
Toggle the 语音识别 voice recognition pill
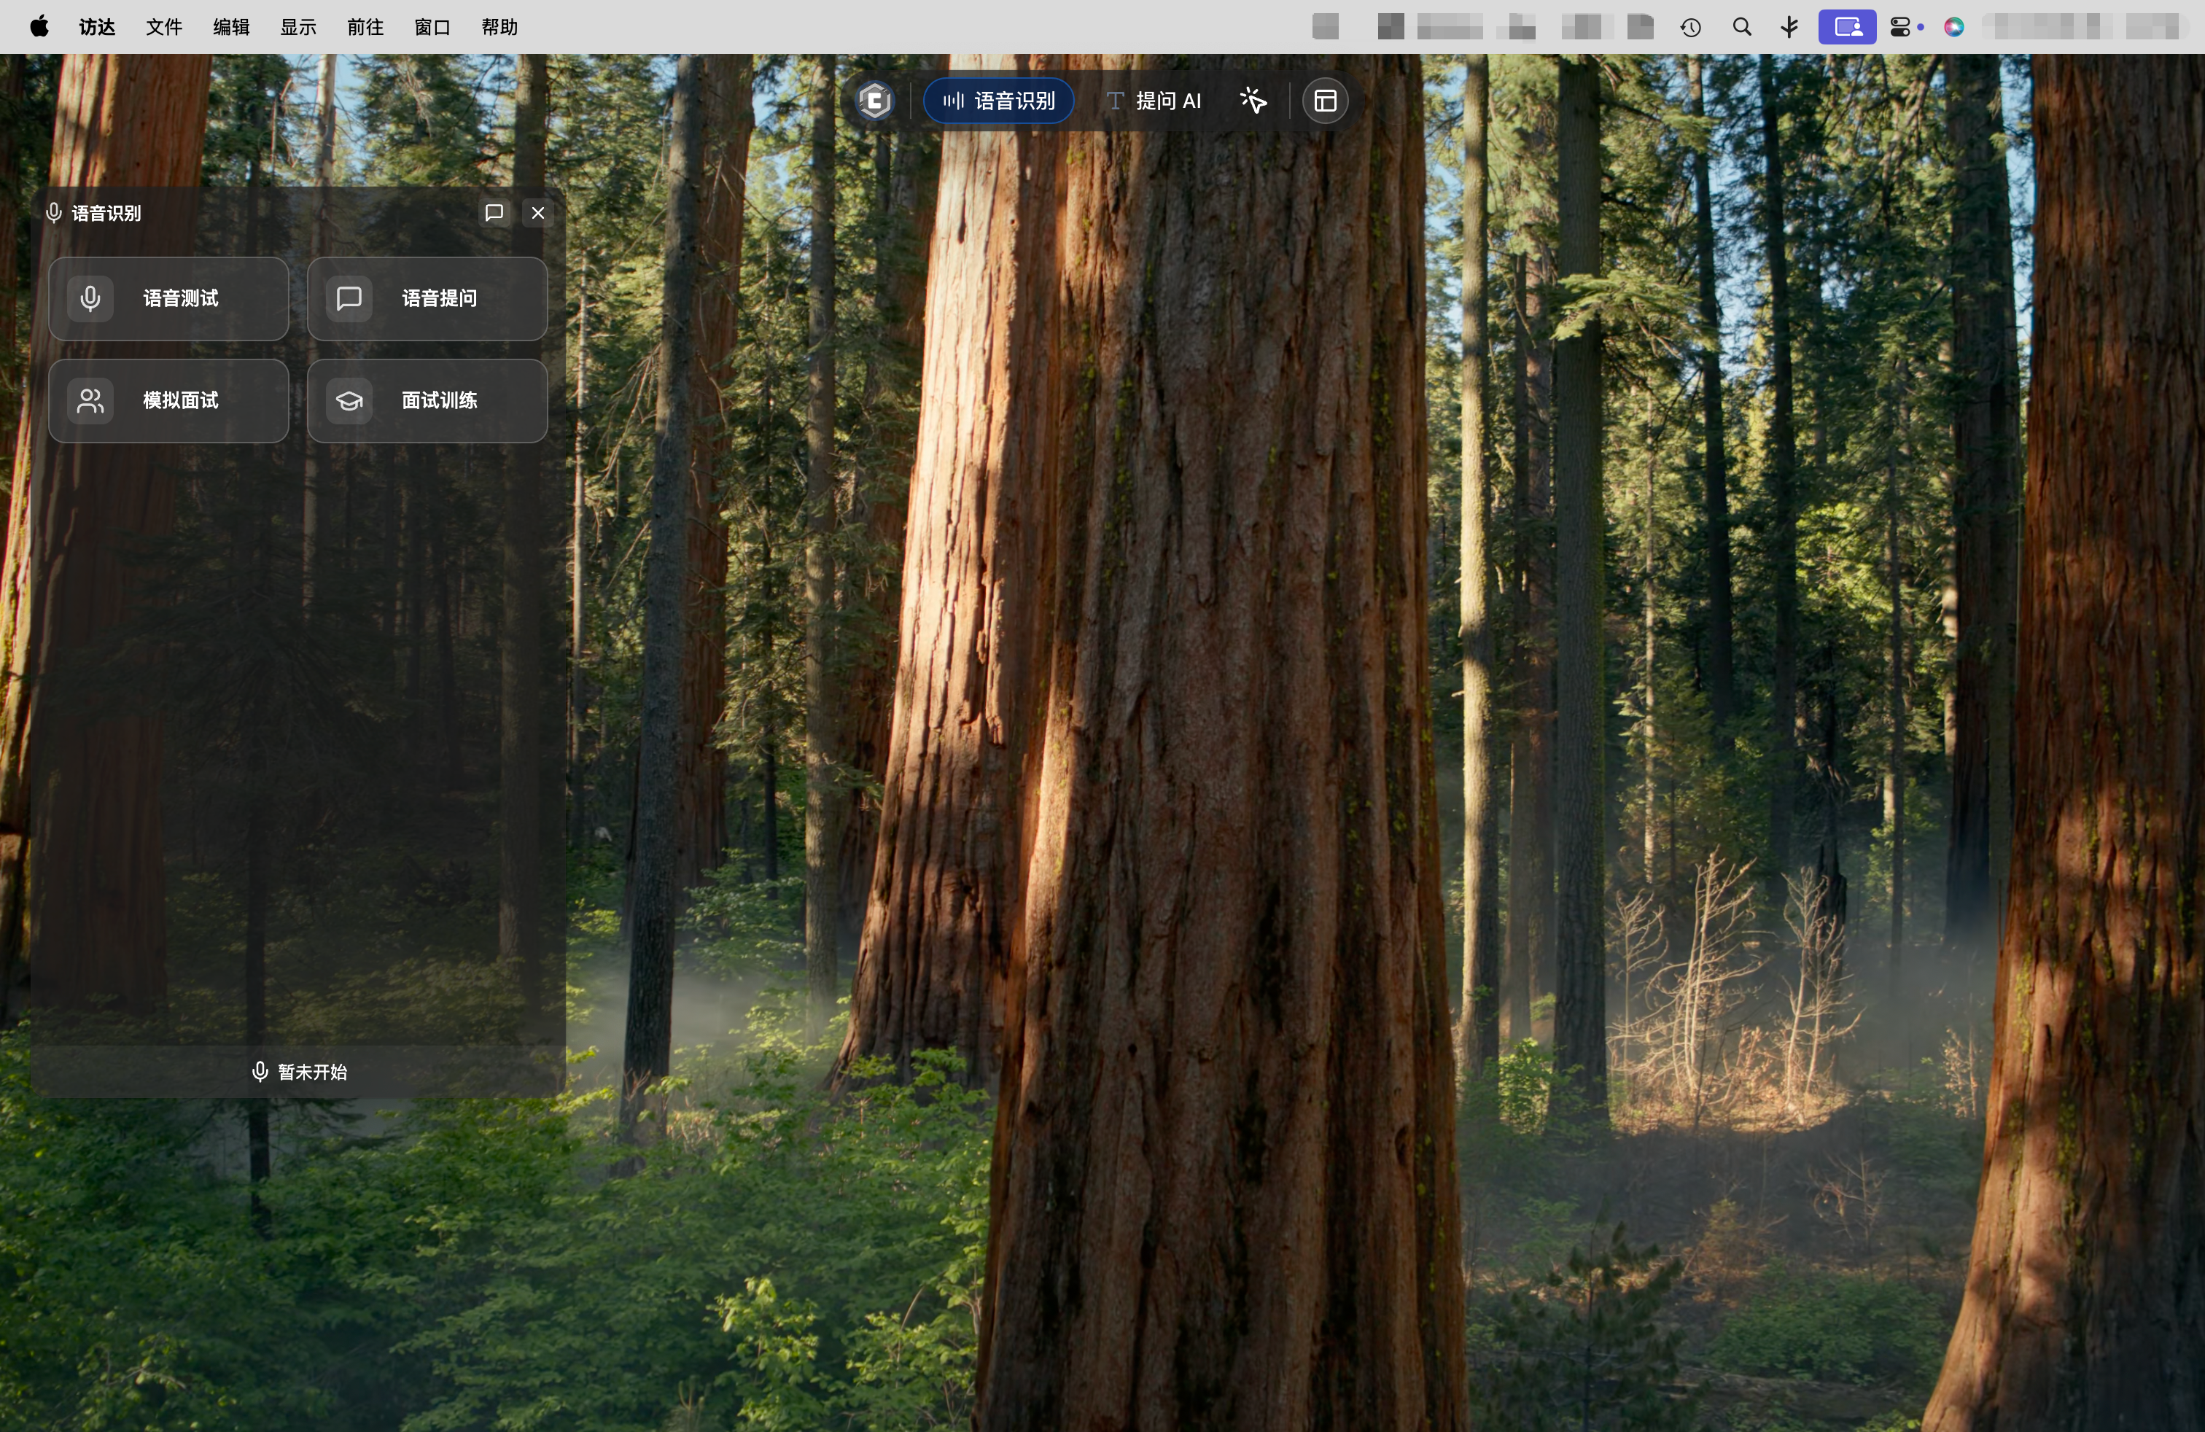point(997,100)
